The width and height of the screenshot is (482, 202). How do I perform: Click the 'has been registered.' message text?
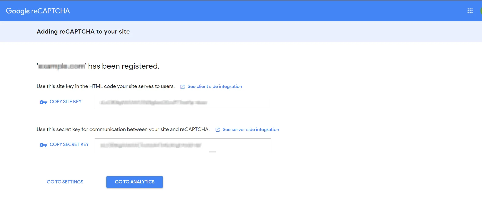(x=124, y=66)
